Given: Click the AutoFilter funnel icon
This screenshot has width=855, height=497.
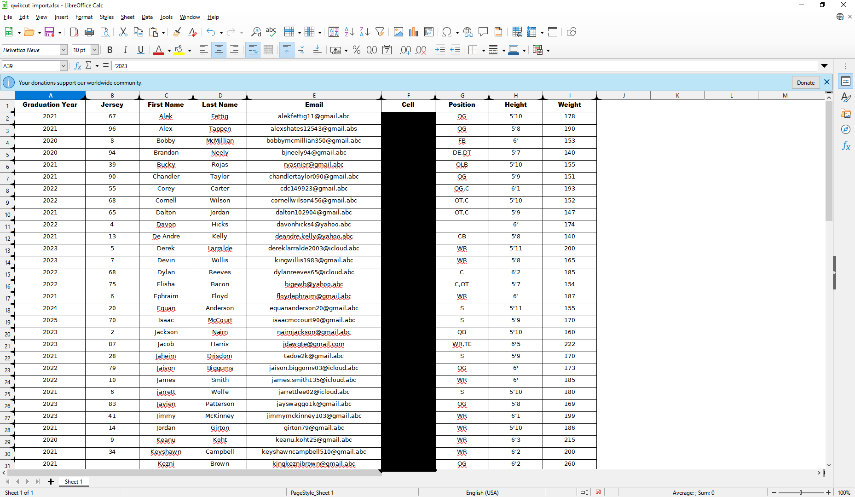Looking at the screenshot, I should [x=380, y=32].
